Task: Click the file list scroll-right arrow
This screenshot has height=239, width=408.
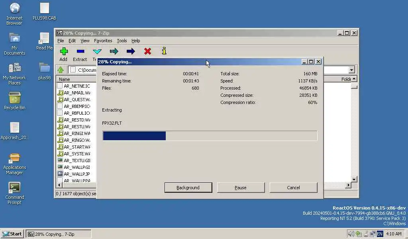Action: tap(348, 185)
